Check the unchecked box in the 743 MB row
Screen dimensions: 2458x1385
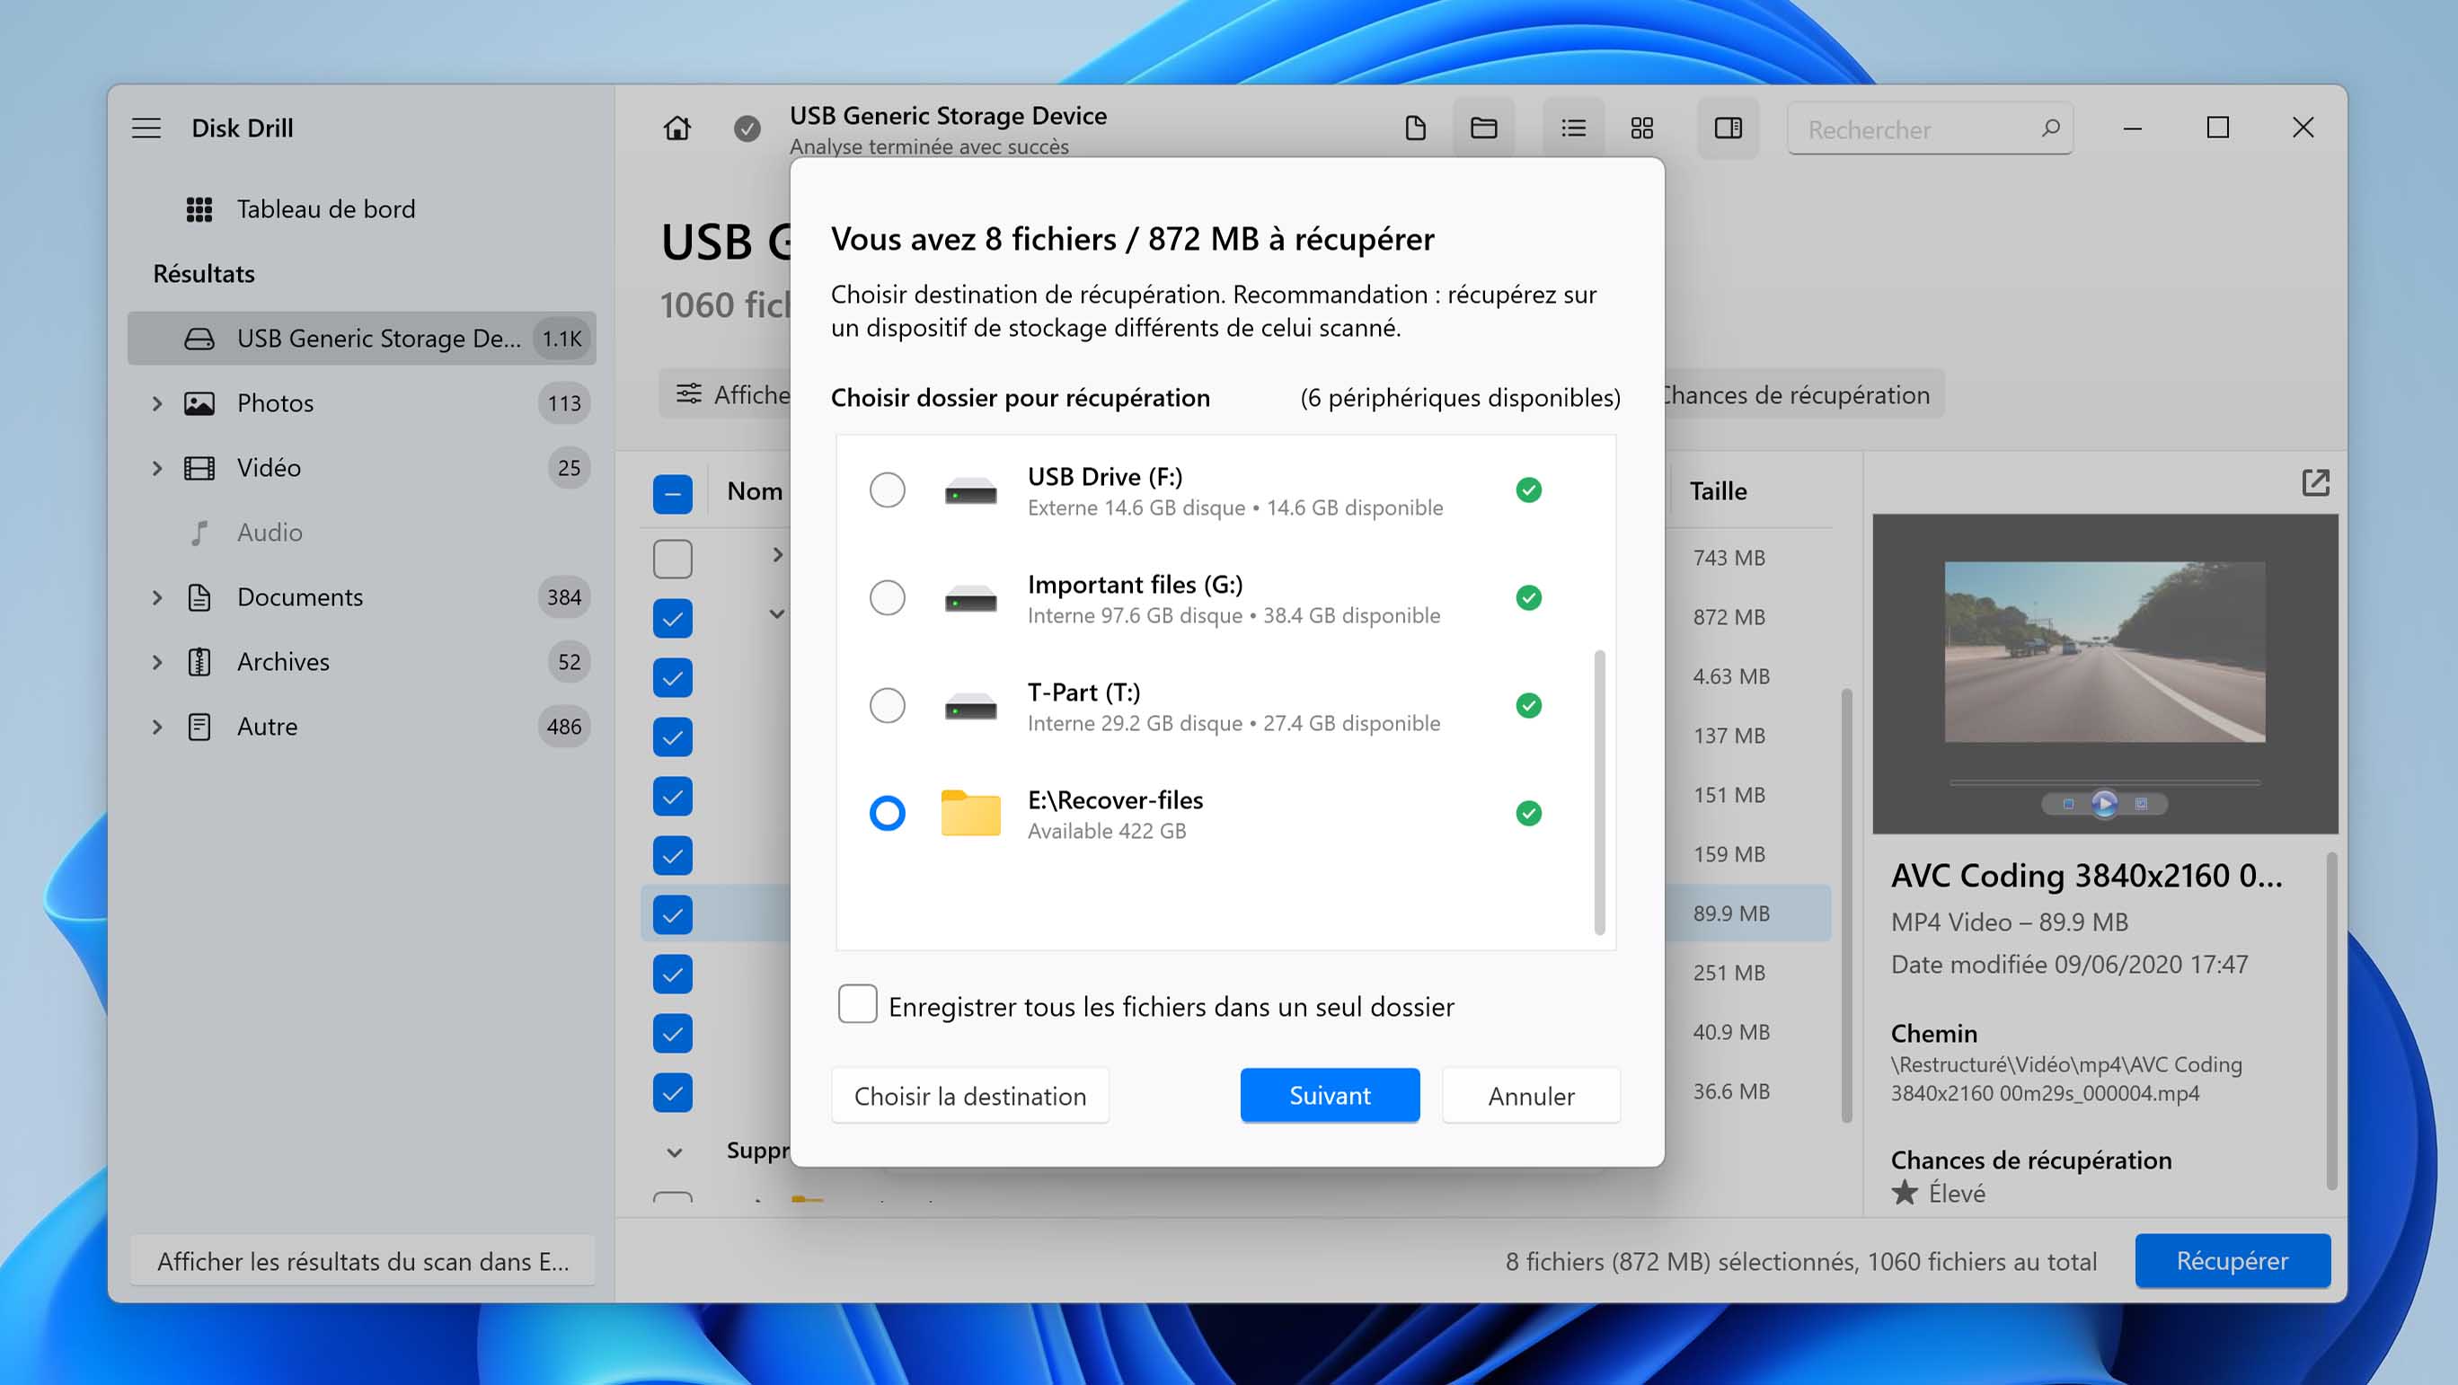pyautogui.click(x=673, y=559)
